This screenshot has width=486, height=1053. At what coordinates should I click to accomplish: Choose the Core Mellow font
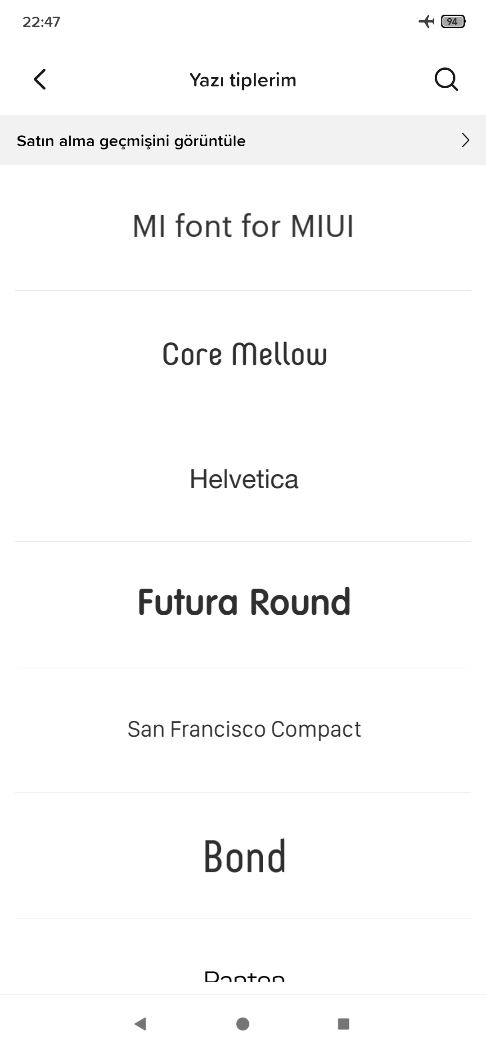[x=243, y=353]
